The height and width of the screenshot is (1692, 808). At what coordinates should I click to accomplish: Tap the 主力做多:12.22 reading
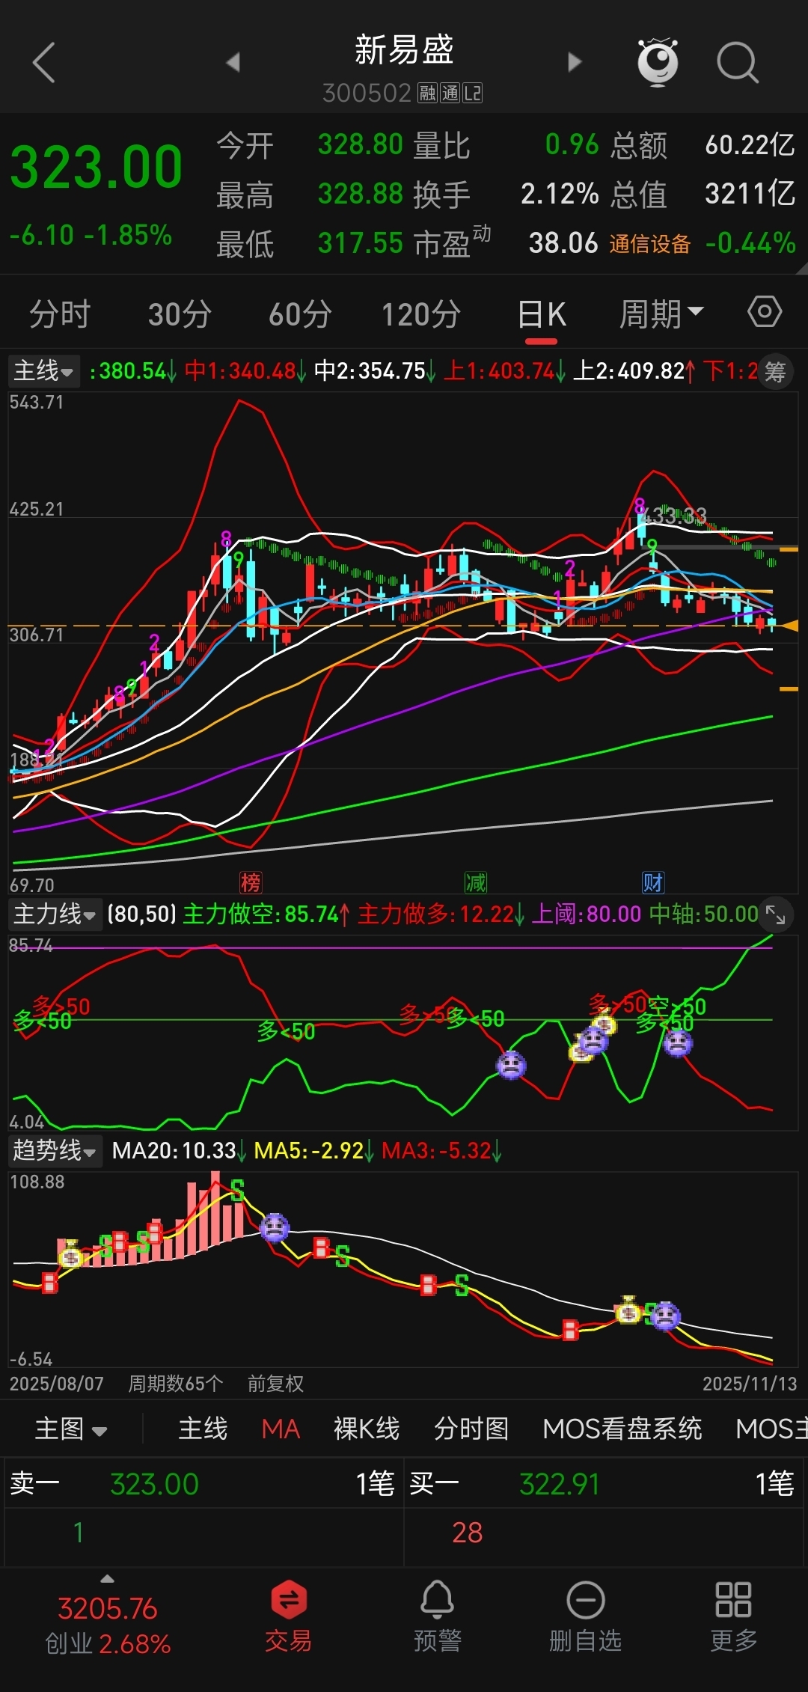point(441,914)
